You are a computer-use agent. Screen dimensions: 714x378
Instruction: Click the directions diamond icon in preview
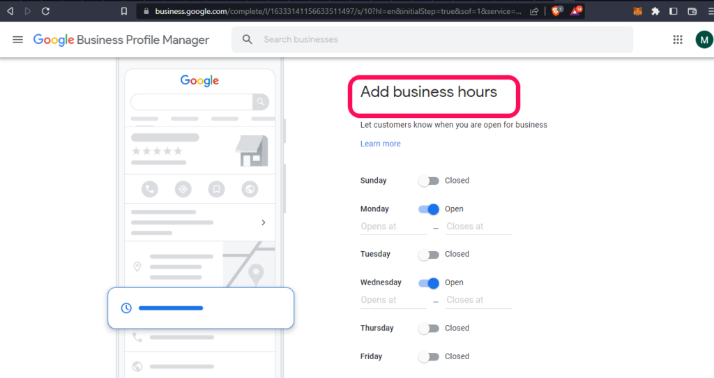click(x=183, y=189)
